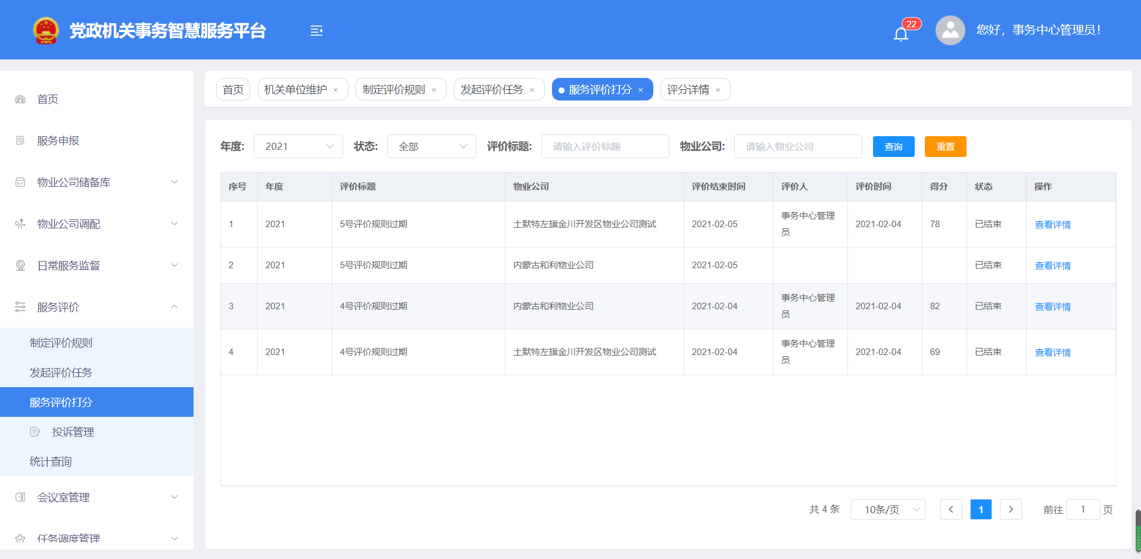Click the notification bell icon
1141x559 pixels.
(x=900, y=34)
